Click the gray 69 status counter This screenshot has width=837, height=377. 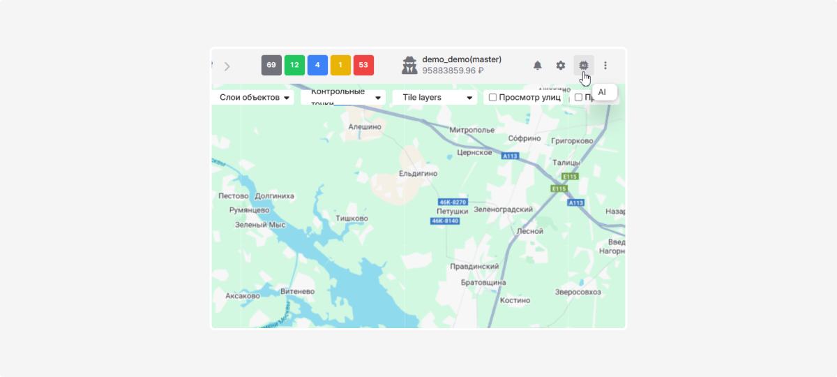coord(271,65)
